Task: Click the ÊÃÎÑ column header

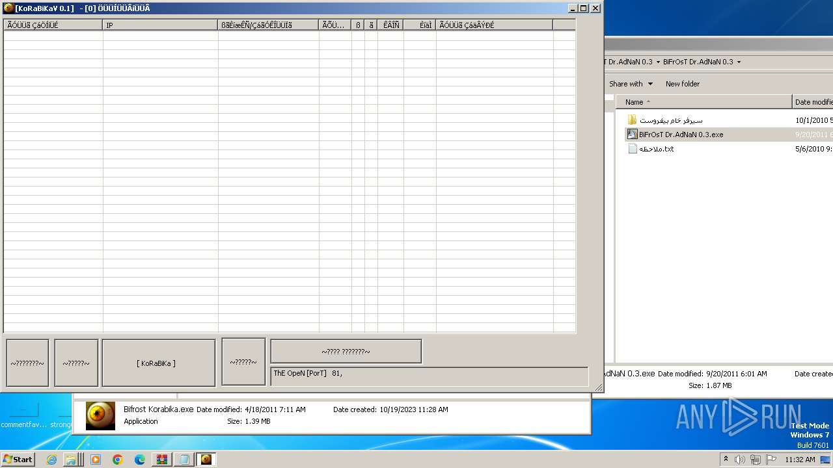Action: (390, 25)
